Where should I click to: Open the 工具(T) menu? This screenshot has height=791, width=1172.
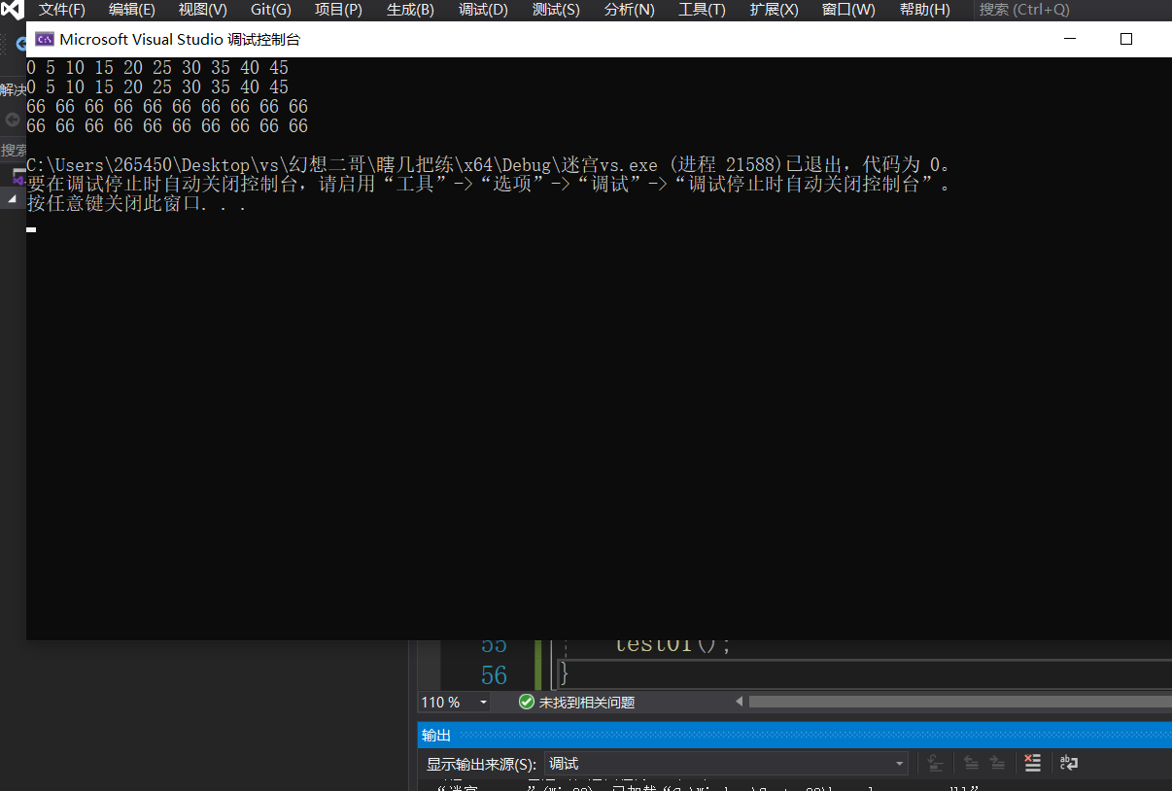point(701,10)
